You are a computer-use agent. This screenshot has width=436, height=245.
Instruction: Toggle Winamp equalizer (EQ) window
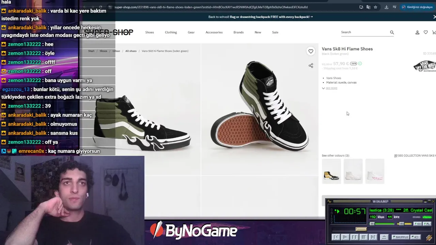point(418,224)
